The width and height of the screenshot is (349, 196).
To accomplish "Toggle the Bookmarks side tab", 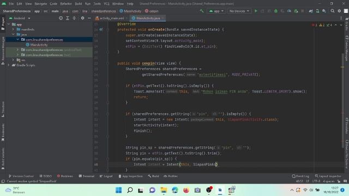I will (x=3, y=133).
